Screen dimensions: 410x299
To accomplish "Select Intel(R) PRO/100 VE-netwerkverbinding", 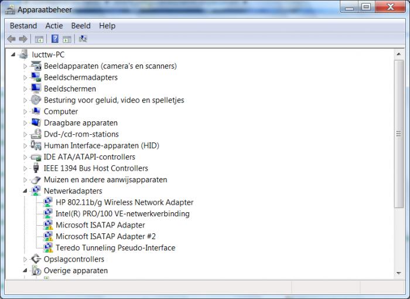I will (122, 213).
